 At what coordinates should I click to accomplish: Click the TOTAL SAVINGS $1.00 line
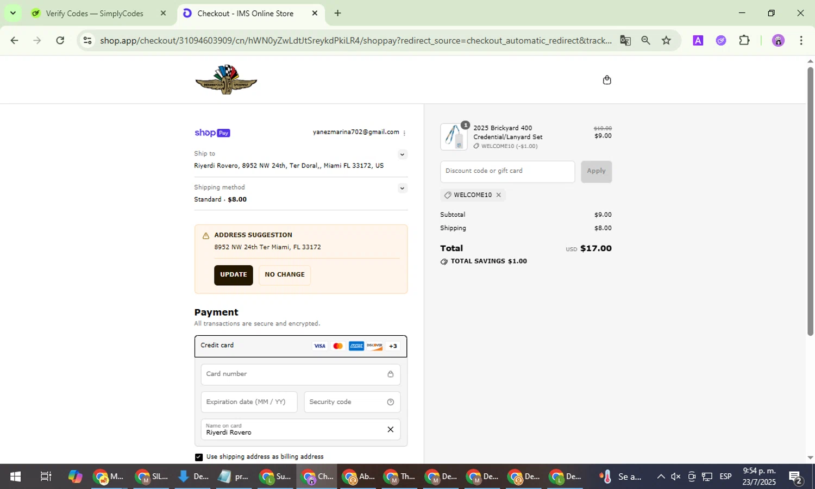pos(484,261)
